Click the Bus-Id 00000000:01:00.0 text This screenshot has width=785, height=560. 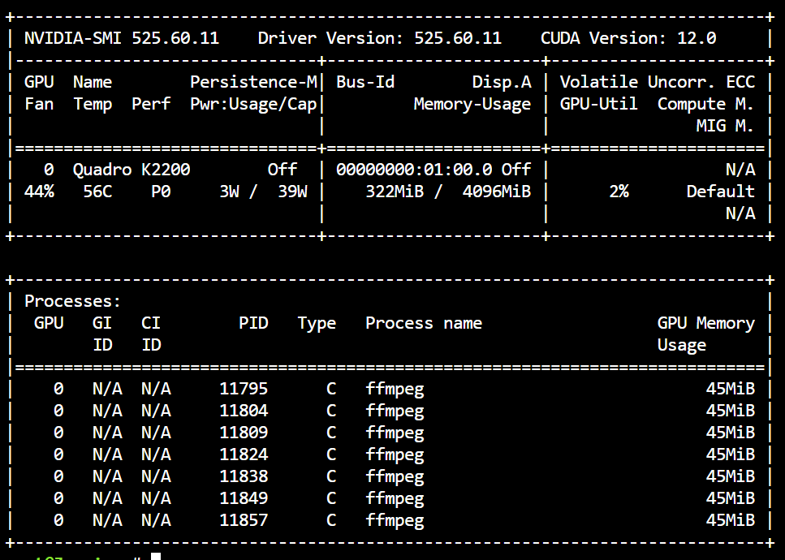tap(414, 170)
